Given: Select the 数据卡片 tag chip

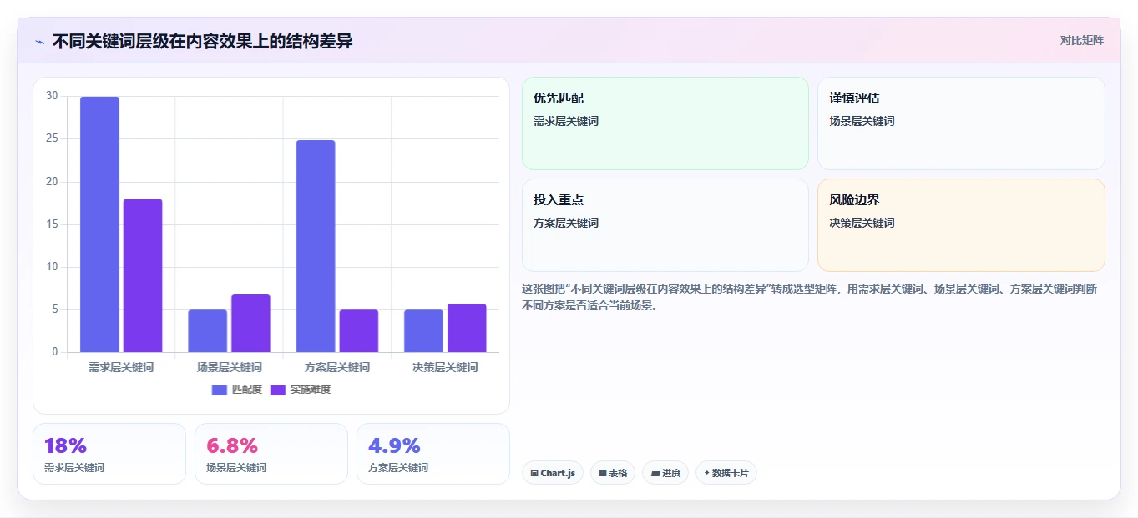Looking at the screenshot, I should pos(726,473).
